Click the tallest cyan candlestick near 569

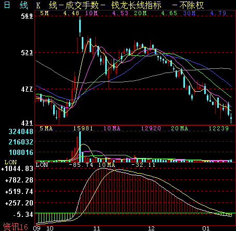pos(80,26)
